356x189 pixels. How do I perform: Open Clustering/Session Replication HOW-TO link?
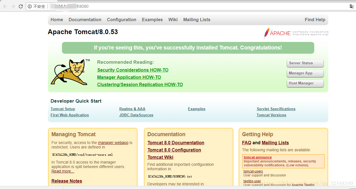click(x=140, y=84)
